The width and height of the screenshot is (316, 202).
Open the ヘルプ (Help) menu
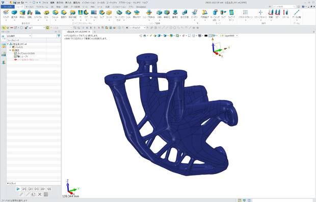(145, 3)
